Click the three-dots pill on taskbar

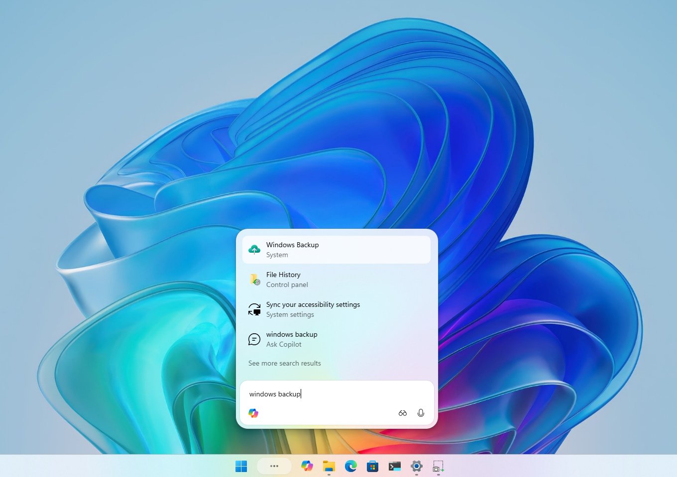click(x=274, y=466)
